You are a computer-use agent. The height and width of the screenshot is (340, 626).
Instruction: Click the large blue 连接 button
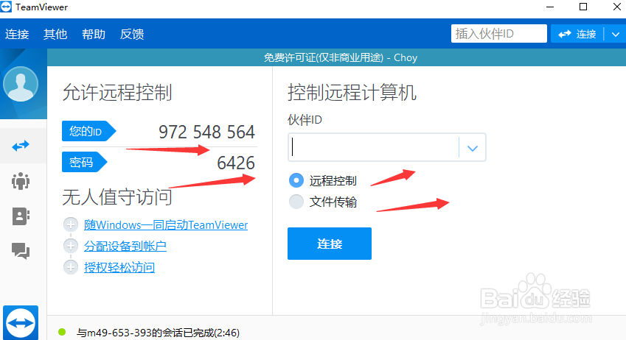click(x=330, y=244)
